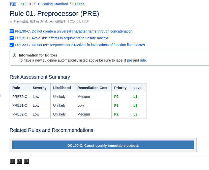Screen dimensions: 209x170
Task: Click the DCL00-C Const-qualify immutable objects button
Action: click(103, 145)
